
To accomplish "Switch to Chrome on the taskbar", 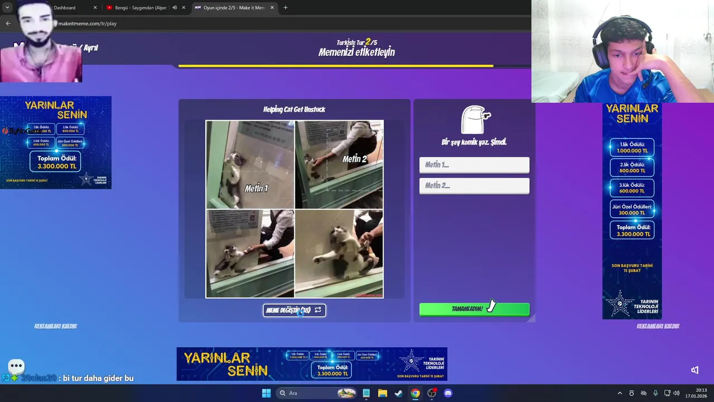I will (415, 393).
